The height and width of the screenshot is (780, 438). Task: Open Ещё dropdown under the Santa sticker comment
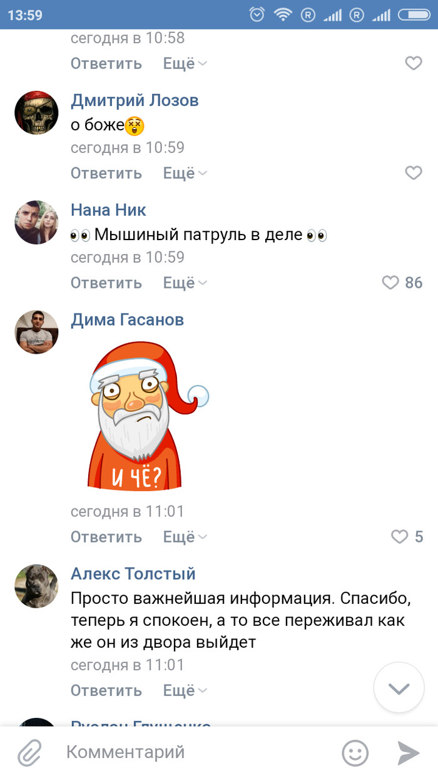click(185, 537)
